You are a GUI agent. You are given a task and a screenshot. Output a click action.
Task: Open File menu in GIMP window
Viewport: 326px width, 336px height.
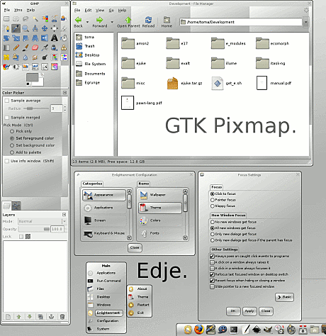click(7, 10)
